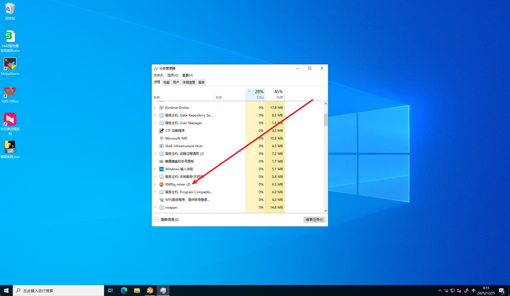Image resolution: width=510 pixels, height=296 pixels.
Task: Collapse to fewer details view (简略信息)
Action: point(166,220)
